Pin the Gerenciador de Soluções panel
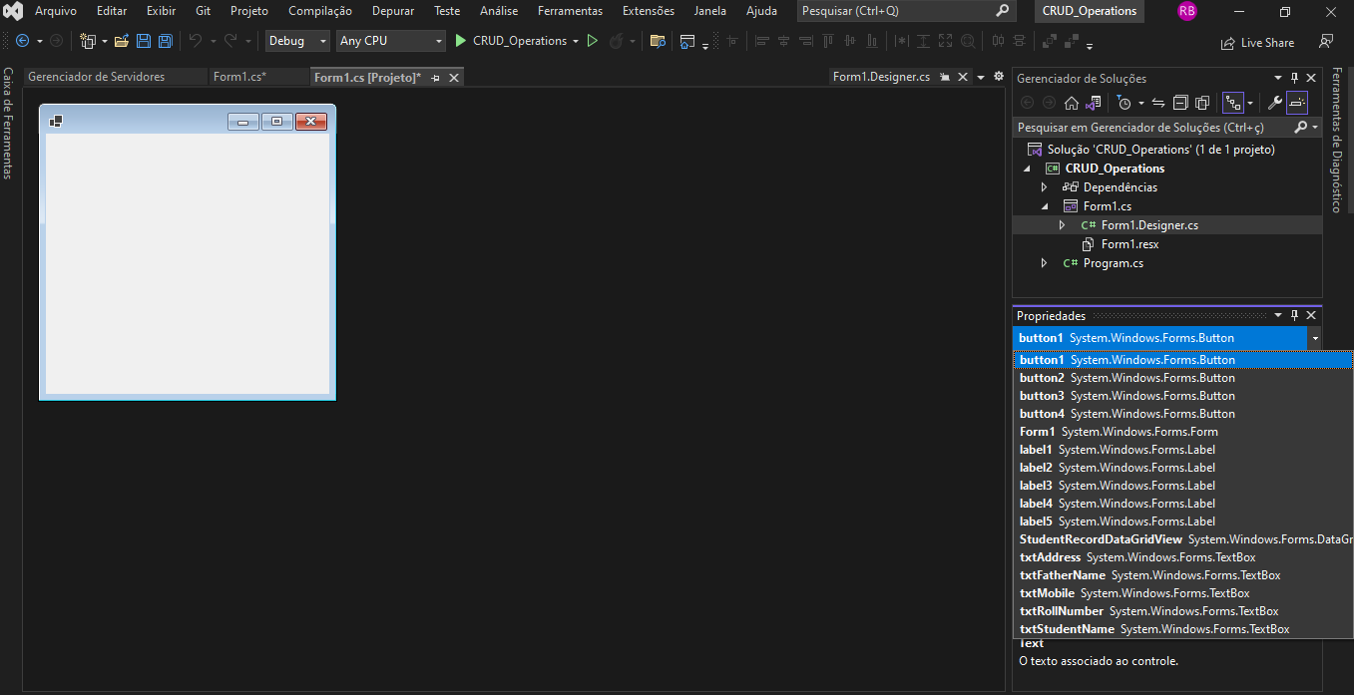Image resolution: width=1354 pixels, height=695 pixels. point(1295,78)
